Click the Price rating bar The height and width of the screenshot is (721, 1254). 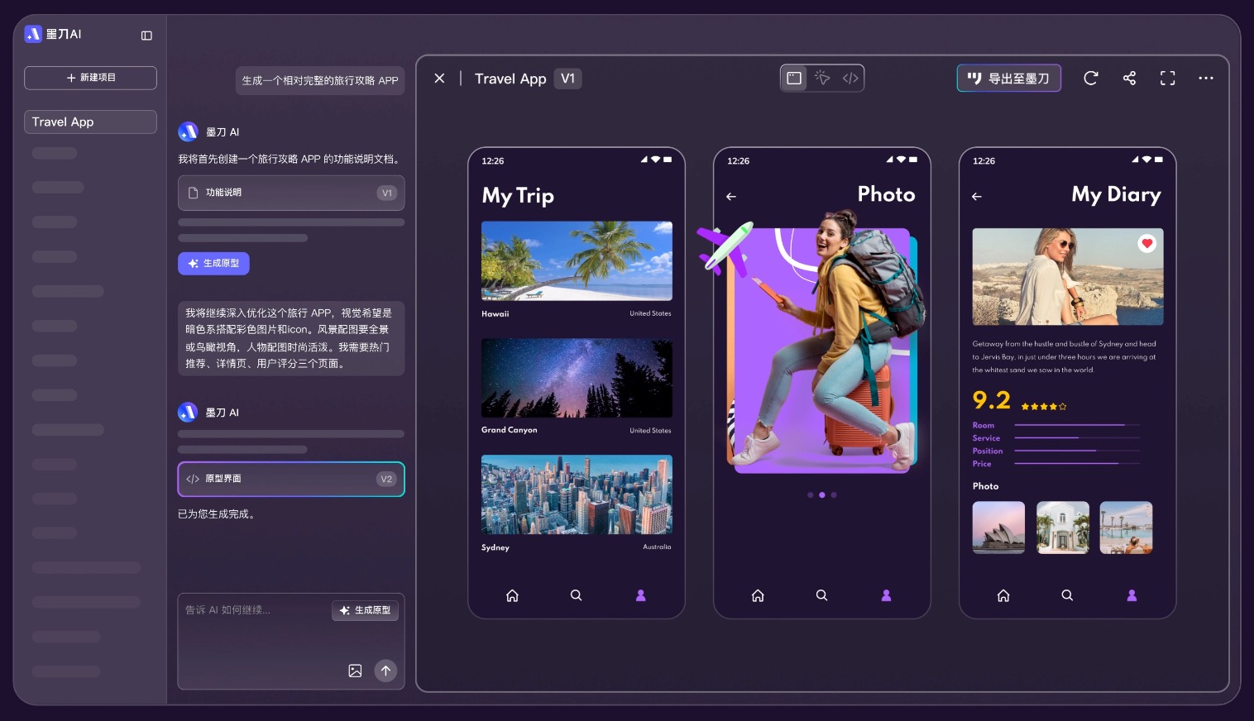[x=1077, y=463]
